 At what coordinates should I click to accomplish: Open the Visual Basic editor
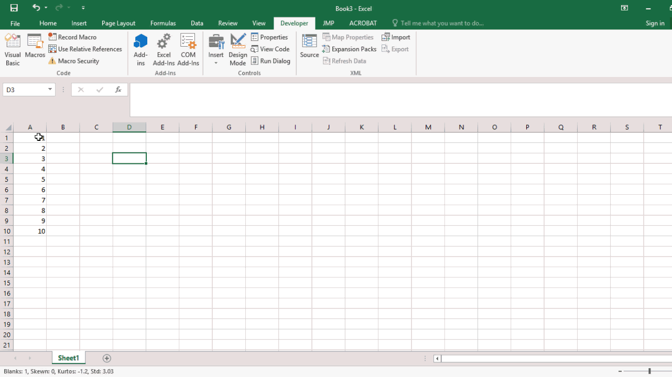pos(12,49)
